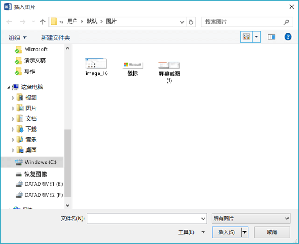The width and height of the screenshot is (299, 244).
Task: Select the 恢复图像 drive
Action: point(31,174)
